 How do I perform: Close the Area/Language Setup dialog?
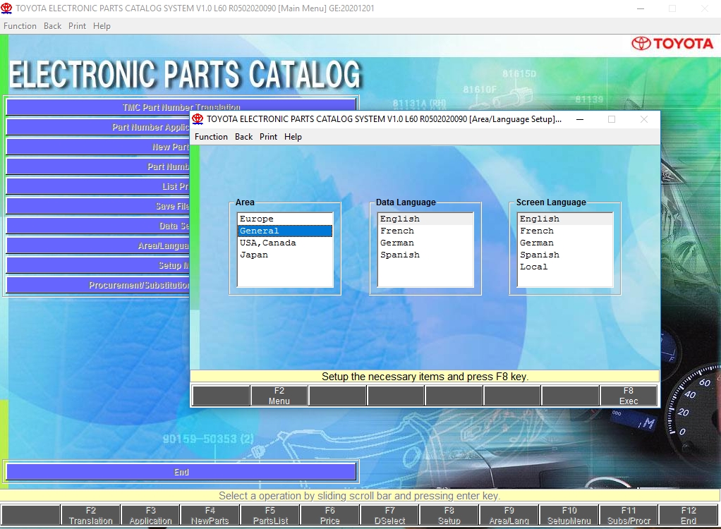coord(643,119)
